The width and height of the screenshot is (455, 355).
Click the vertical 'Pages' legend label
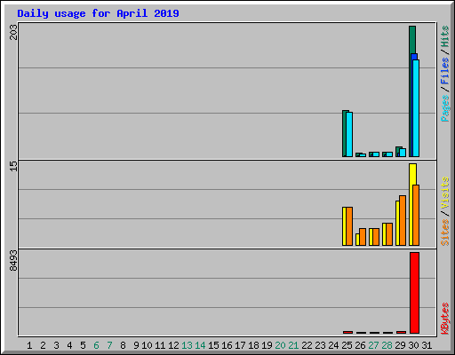[445, 108]
